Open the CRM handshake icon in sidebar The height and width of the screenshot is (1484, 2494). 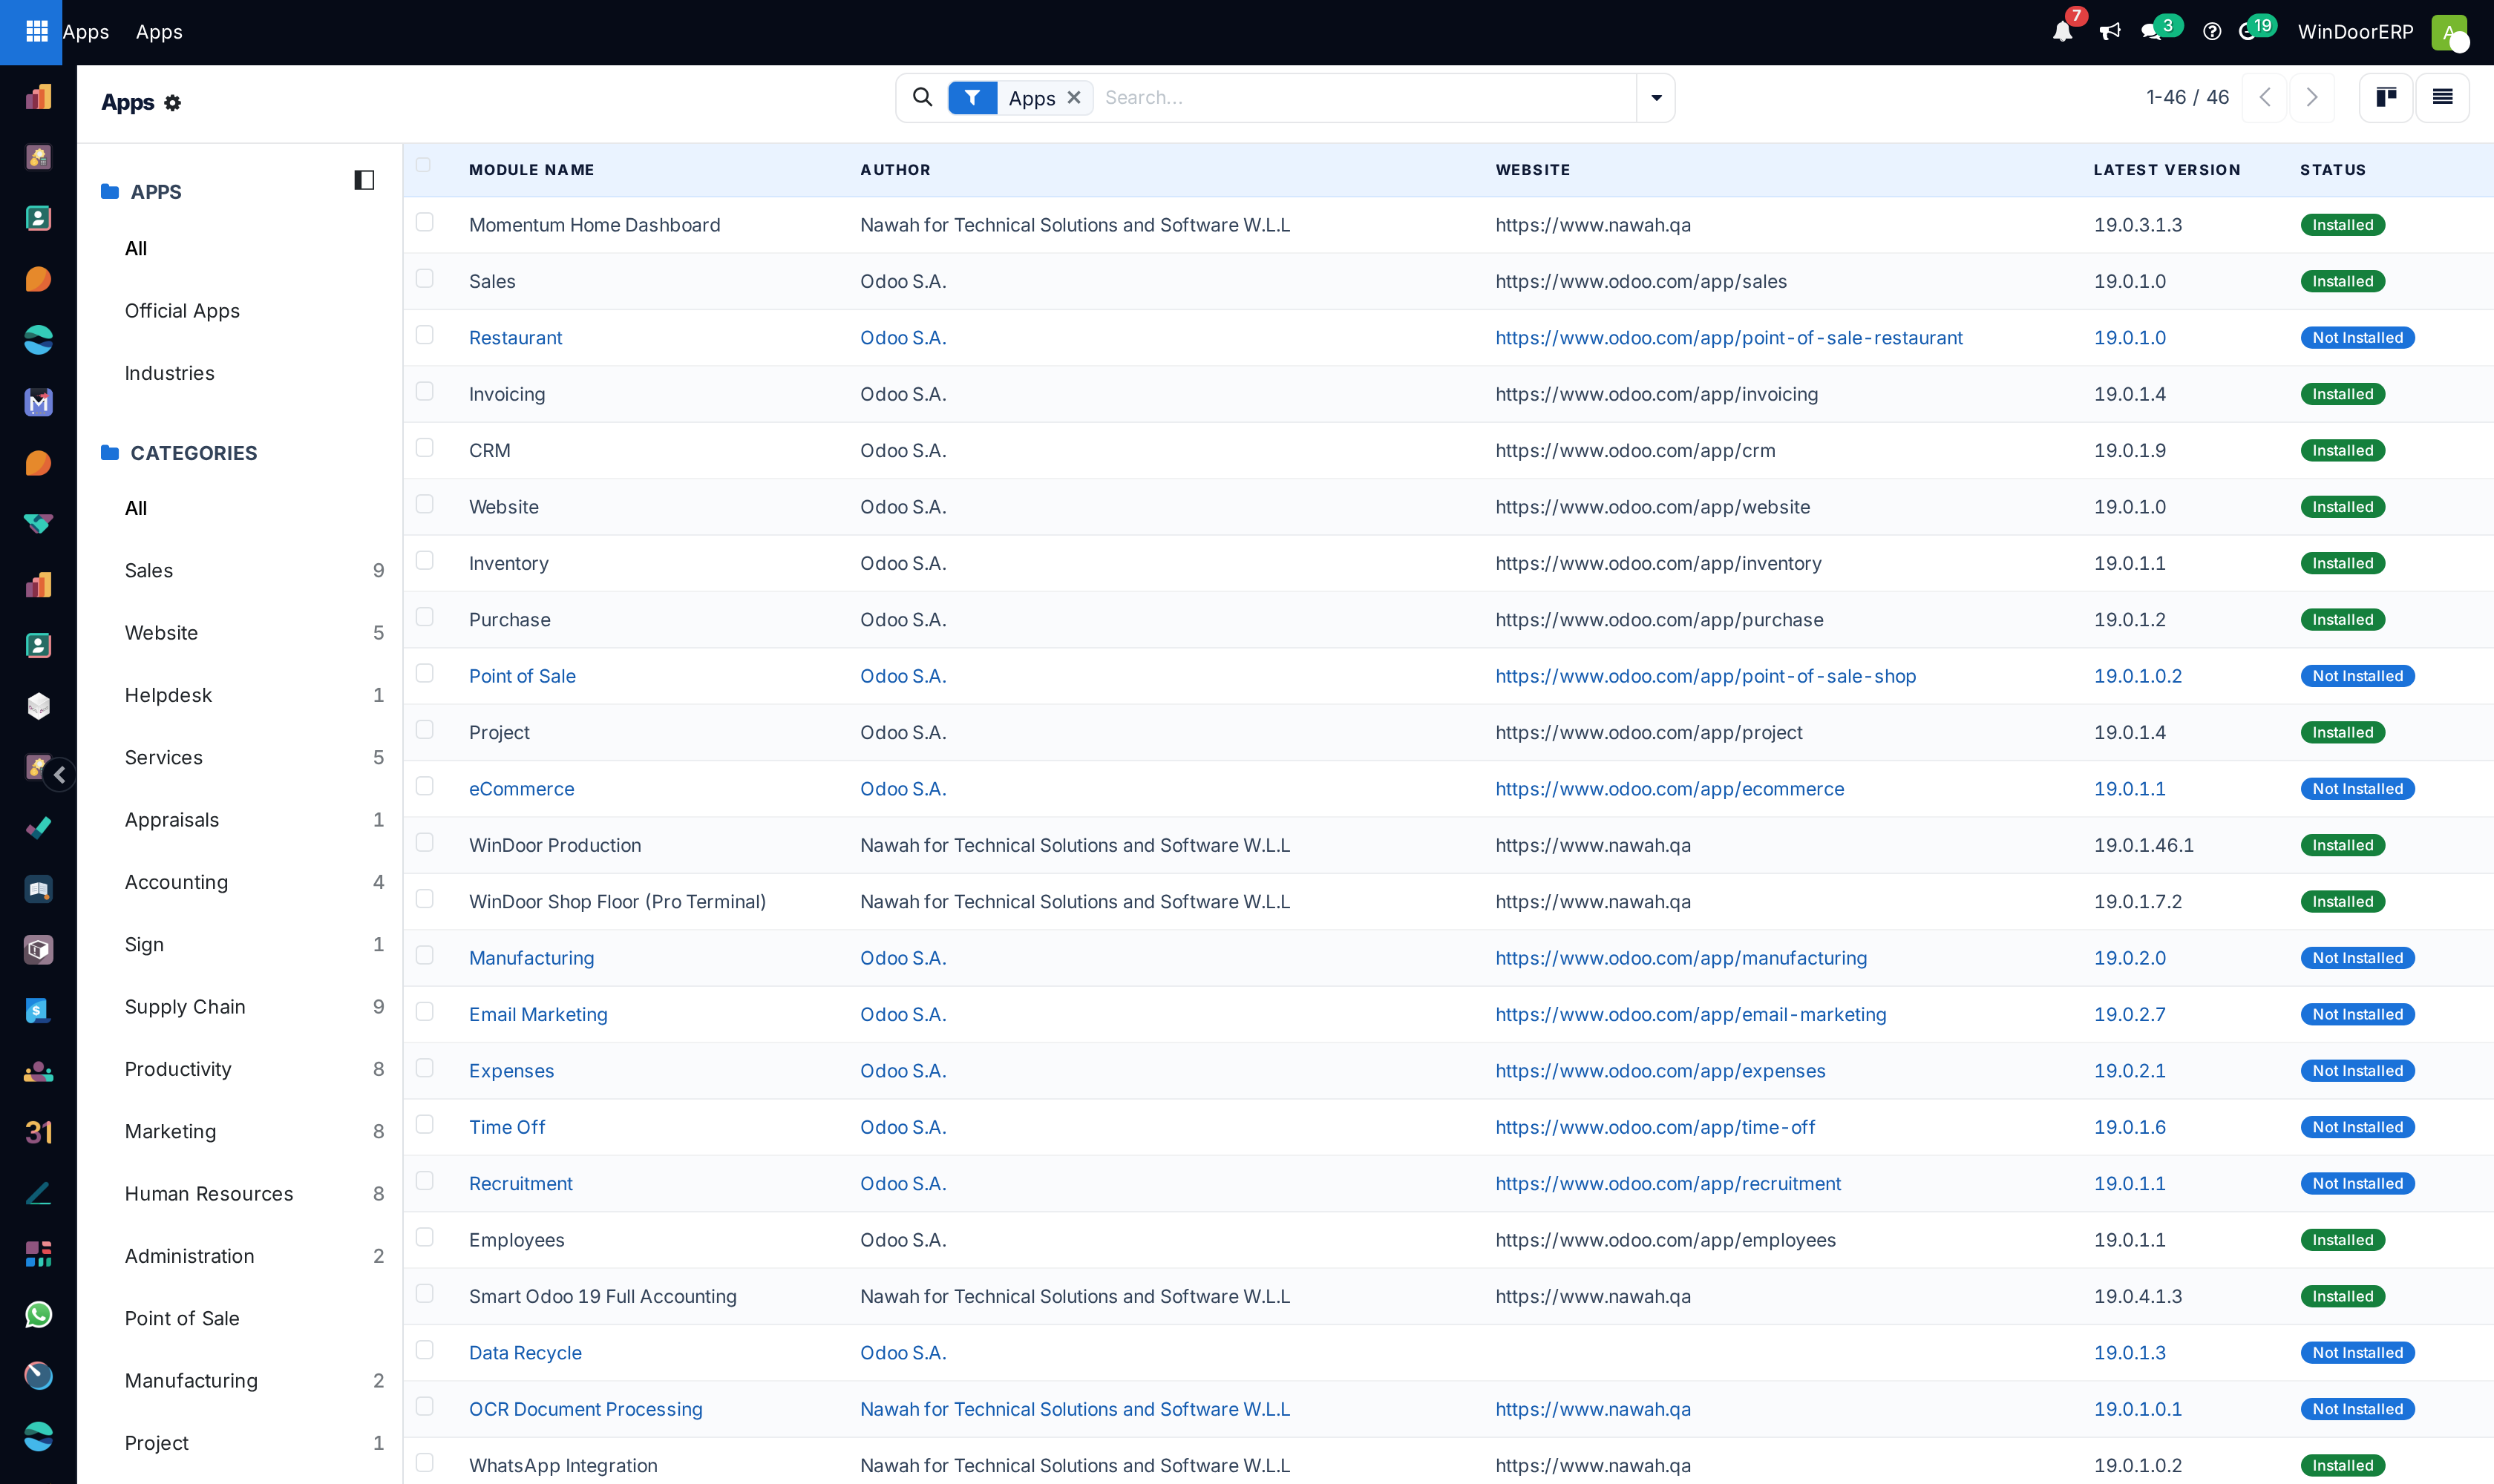coord(38,523)
